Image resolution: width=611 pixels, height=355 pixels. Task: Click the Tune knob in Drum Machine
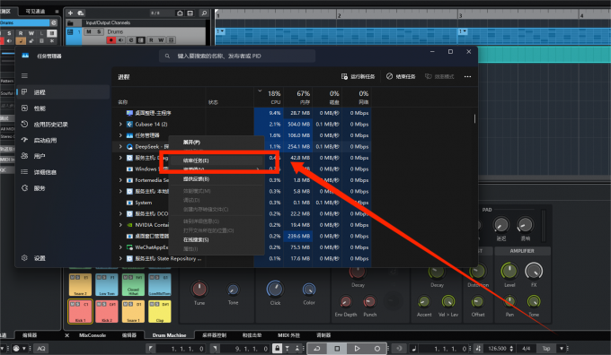click(x=199, y=289)
